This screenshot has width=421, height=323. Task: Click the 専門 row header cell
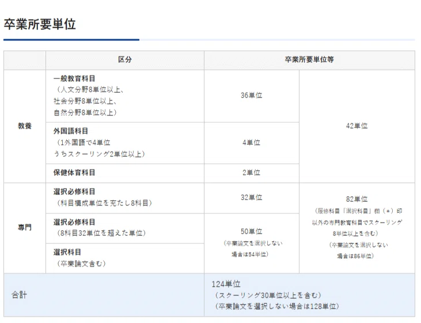(x=25, y=227)
